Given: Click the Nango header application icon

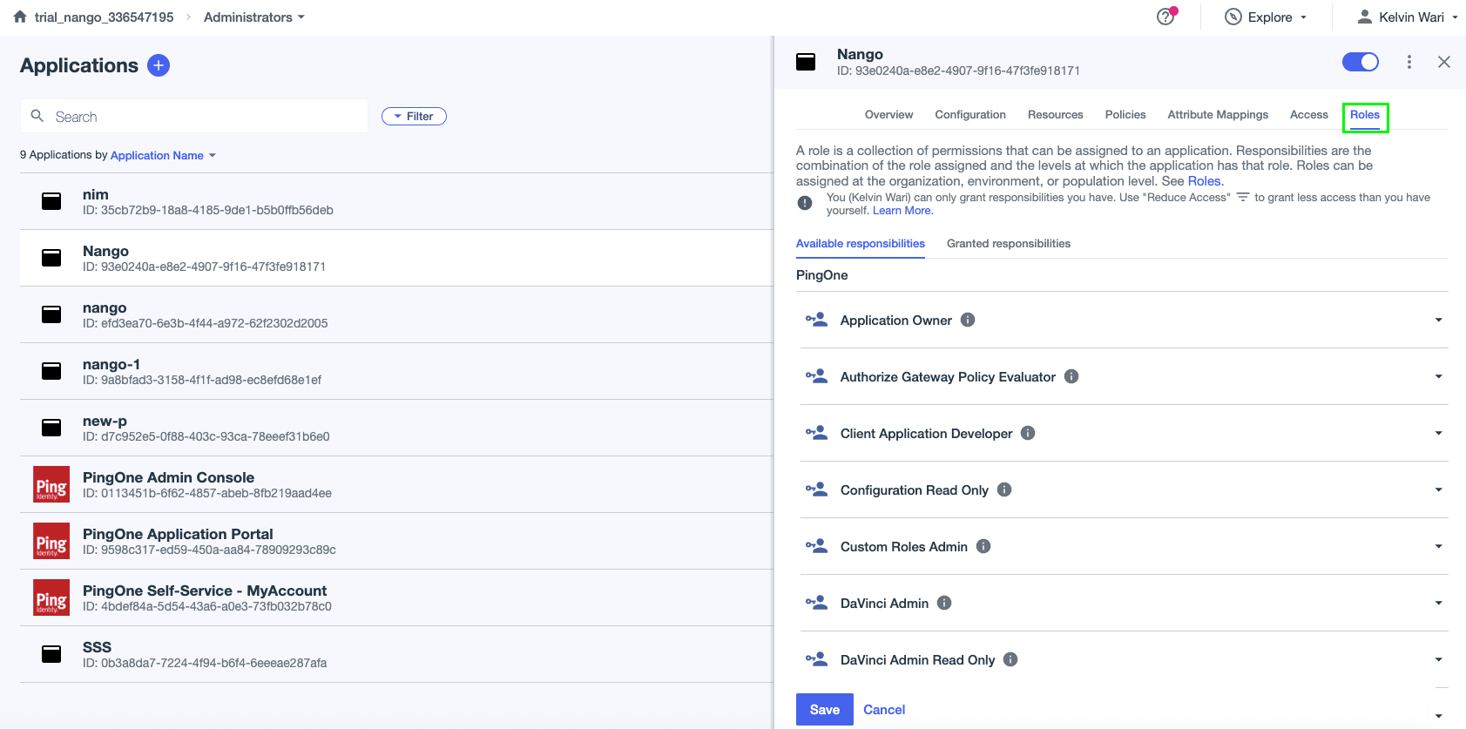Looking at the screenshot, I should coord(806,62).
